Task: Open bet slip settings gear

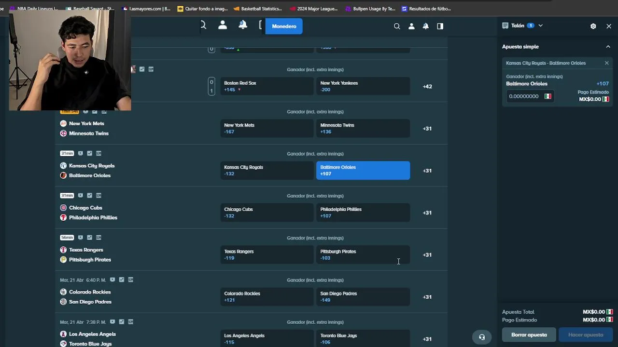Action: tap(593, 26)
